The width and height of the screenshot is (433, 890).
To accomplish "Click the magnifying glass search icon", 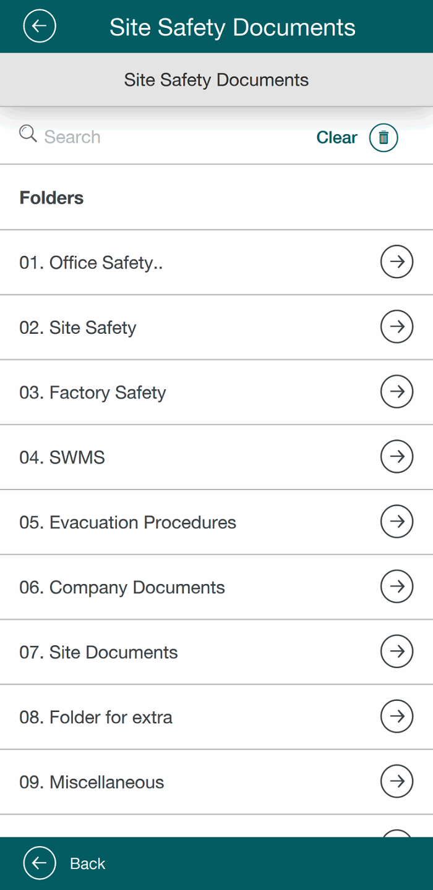I will [28, 133].
